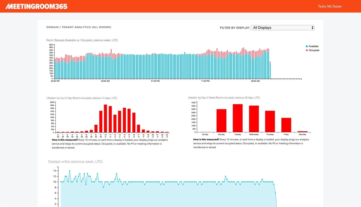Click the 12:00 hourly utilization bar

coord(115,124)
